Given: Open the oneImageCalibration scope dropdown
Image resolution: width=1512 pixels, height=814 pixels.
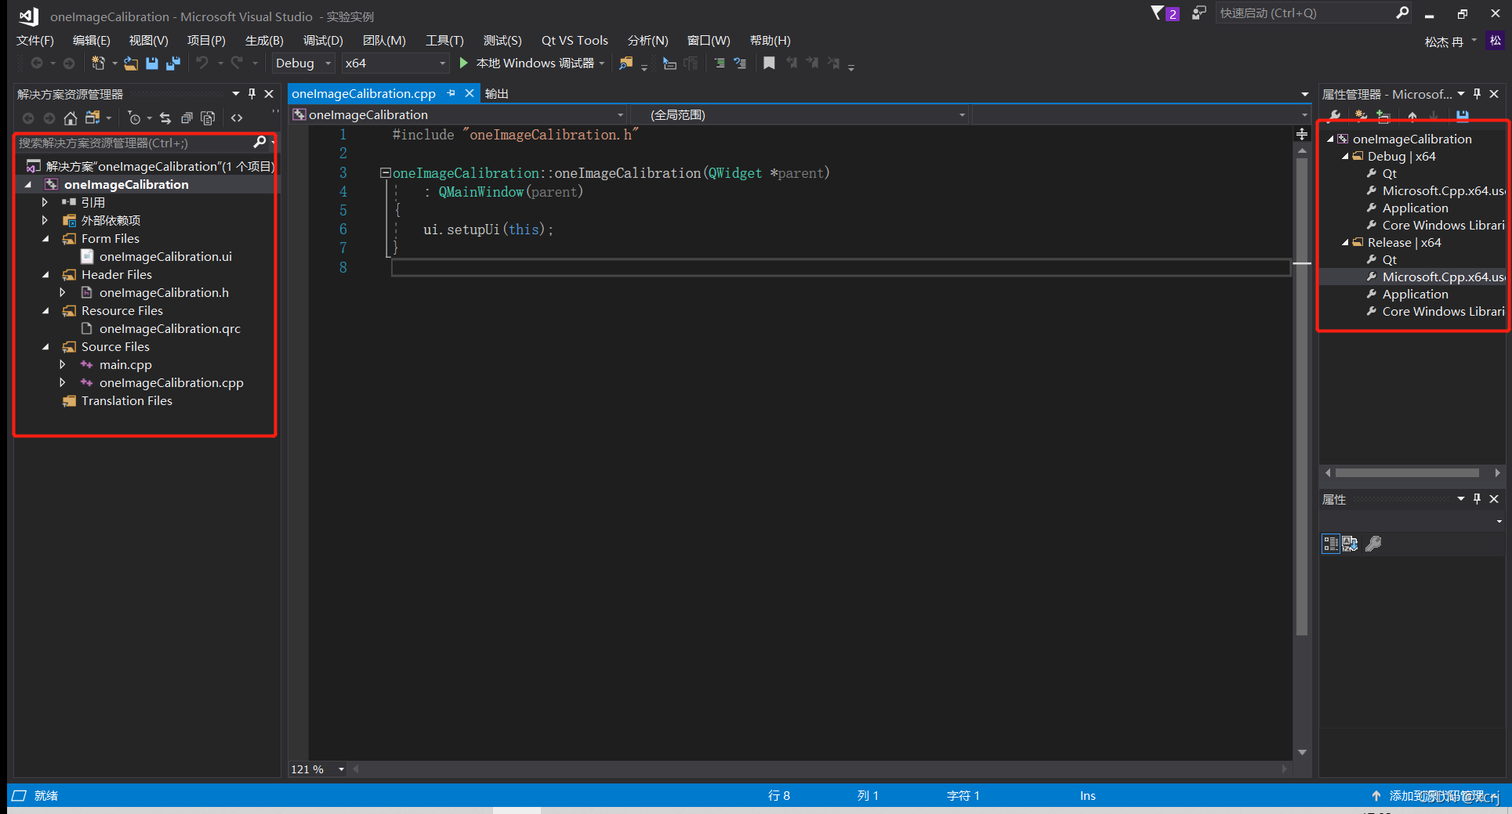Looking at the screenshot, I should [x=459, y=115].
